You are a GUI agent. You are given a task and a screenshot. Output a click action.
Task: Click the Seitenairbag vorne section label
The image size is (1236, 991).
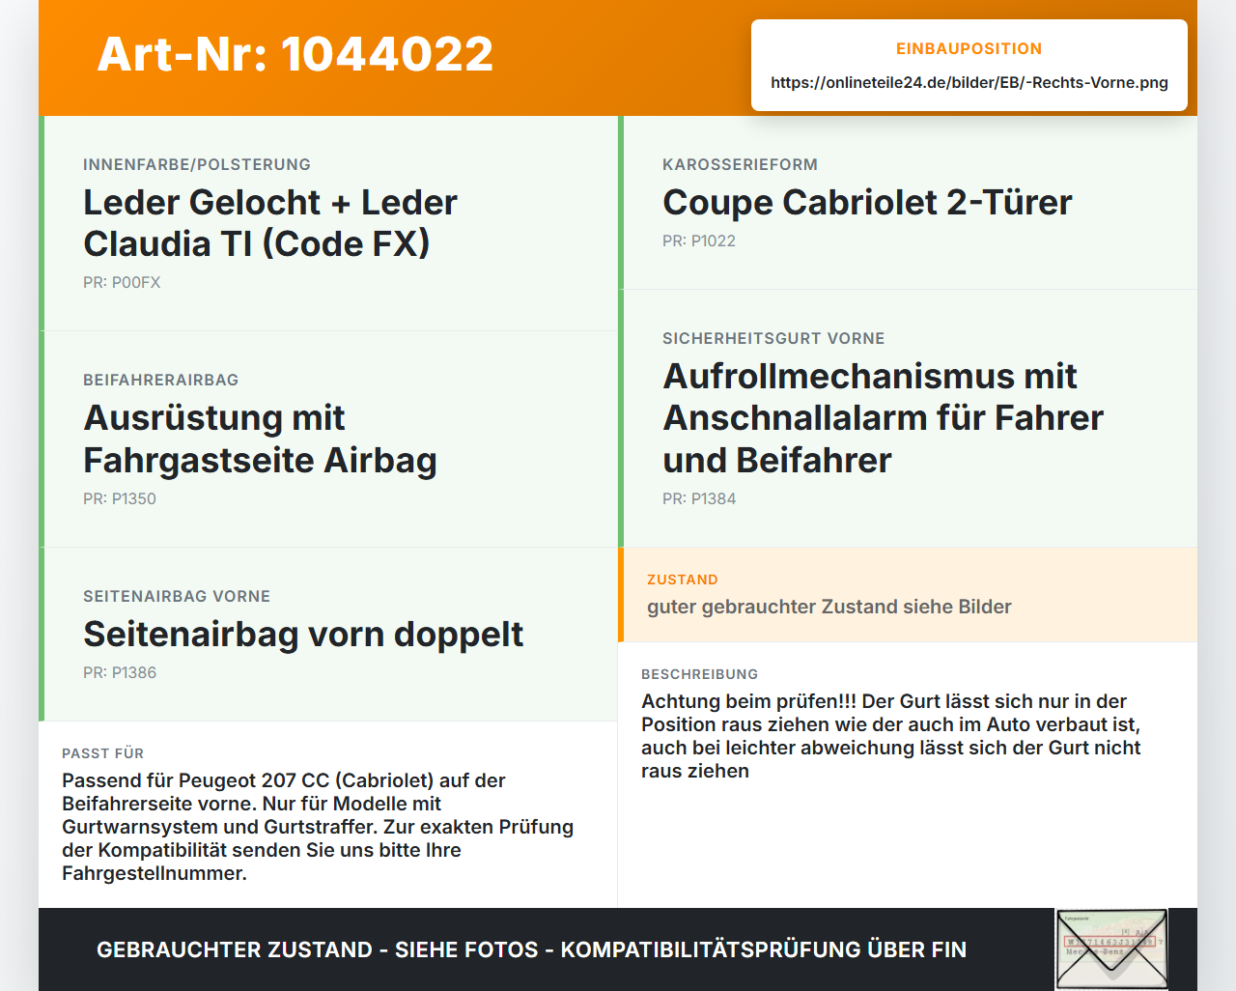177,596
